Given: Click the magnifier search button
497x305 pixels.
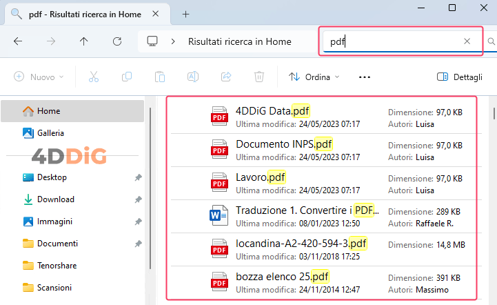Looking at the screenshot, I should pyautogui.click(x=491, y=41).
